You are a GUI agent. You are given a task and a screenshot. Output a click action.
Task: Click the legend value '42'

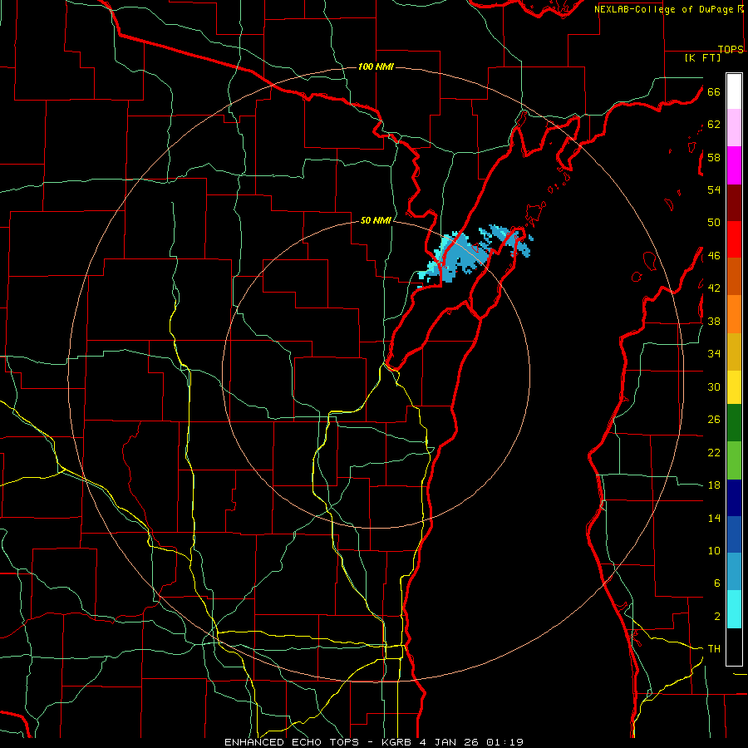(x=714, y=288)
